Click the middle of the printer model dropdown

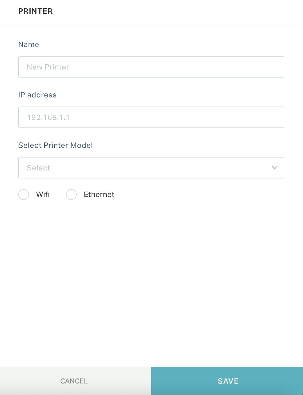151,168
